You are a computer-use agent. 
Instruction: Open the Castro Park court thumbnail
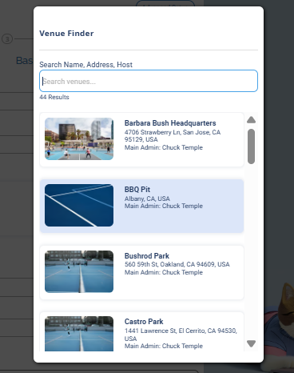[x=79, y=334]
